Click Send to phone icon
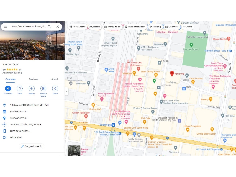The image size is (236, 177). coord(43,88)
